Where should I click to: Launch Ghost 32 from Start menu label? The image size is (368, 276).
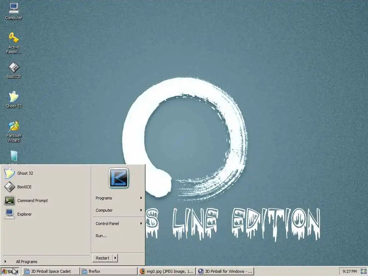pos(25,173)
